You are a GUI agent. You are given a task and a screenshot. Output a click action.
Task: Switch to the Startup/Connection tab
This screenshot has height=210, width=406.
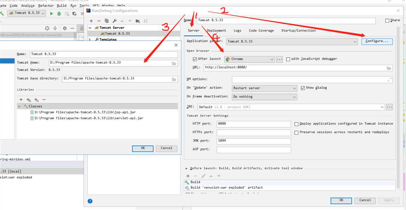[x=298, y=30]
